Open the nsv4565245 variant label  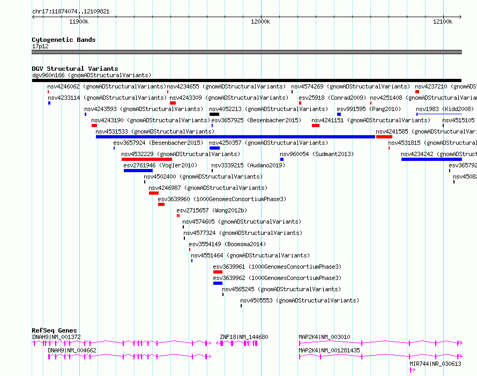[x=281, y=289]
